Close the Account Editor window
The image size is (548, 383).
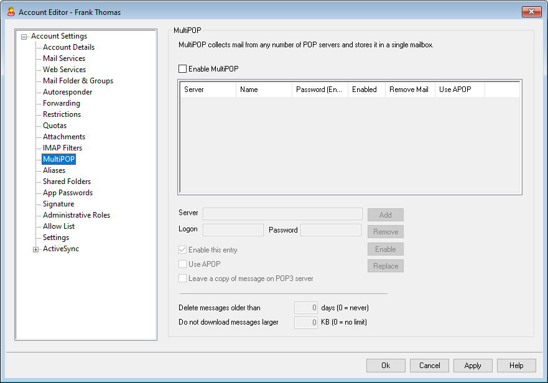(531, 12)
